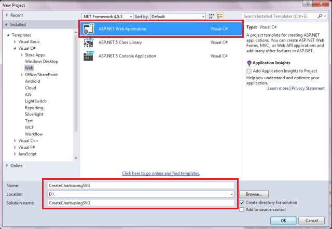
Task: Close the New Project dialog
Action: (x=321, y=4)
